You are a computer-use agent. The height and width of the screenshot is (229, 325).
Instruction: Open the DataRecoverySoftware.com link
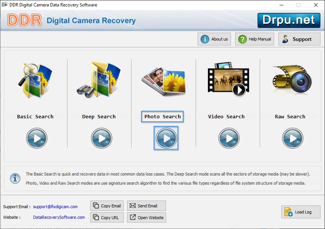(x=59, y=217)
